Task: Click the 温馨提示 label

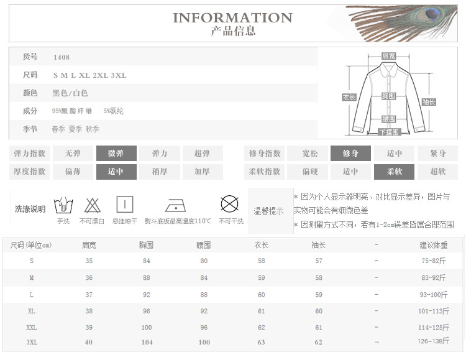Action: tap(268, 211)
